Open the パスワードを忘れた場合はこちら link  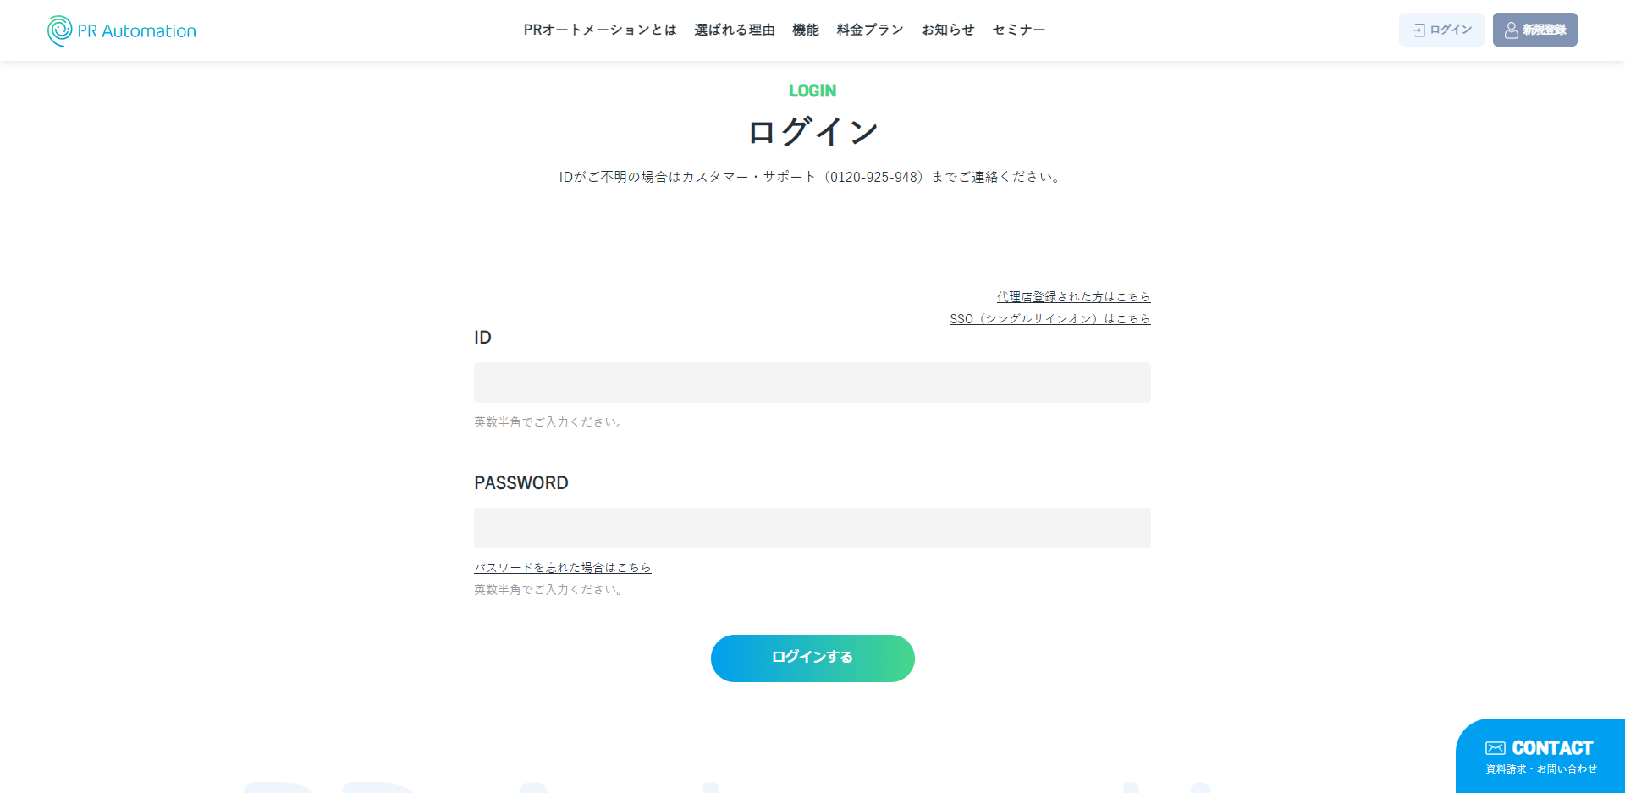[x=563, y=568]
